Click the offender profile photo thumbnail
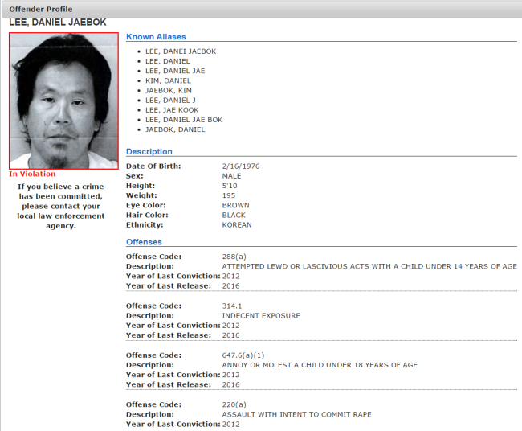 pos(64,101)
